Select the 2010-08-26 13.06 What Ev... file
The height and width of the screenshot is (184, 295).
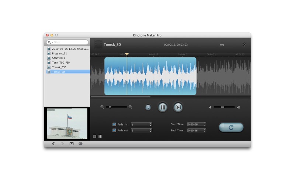68,49
